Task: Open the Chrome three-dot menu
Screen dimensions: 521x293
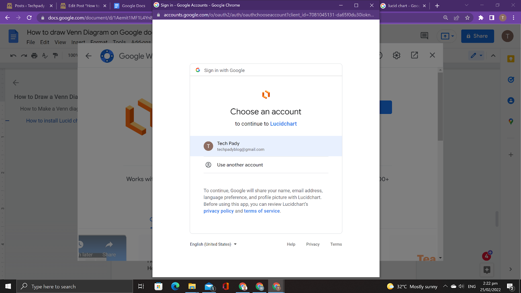Action: (x=514, y=18)
